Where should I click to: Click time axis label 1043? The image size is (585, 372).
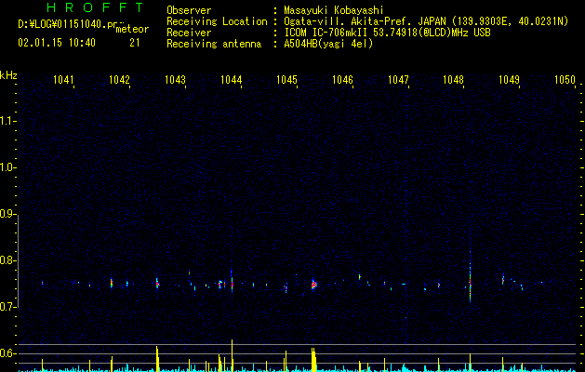point(175,79)
